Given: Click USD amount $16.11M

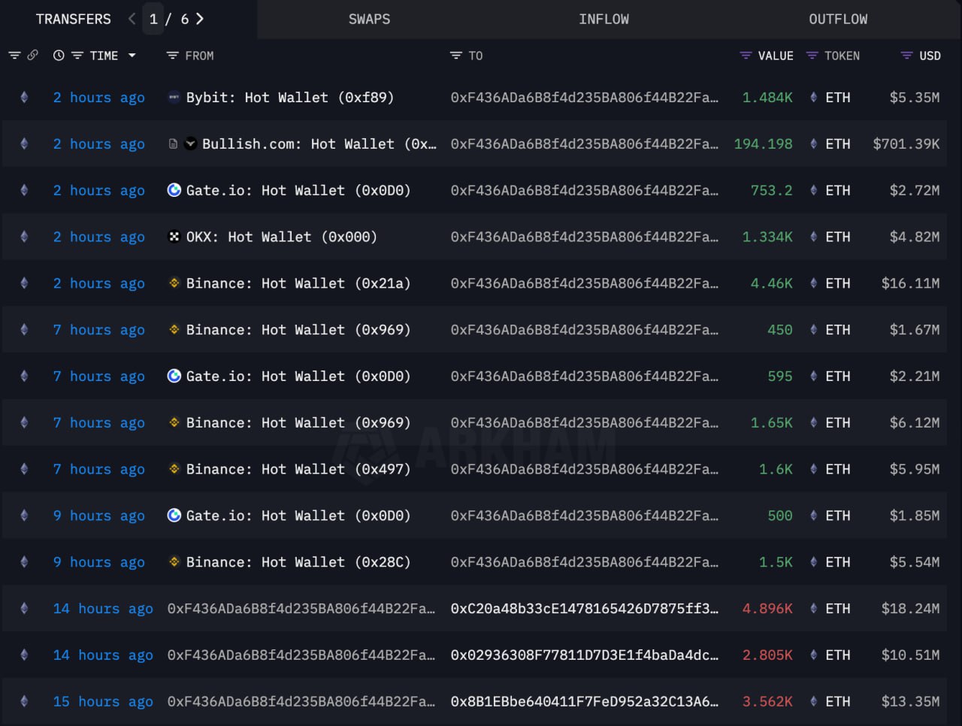Looking at the screenshot, I should click(910, 283).
